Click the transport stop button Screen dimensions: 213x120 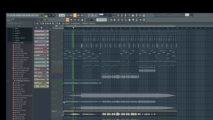pyautogui.click(x=53, y=15)
